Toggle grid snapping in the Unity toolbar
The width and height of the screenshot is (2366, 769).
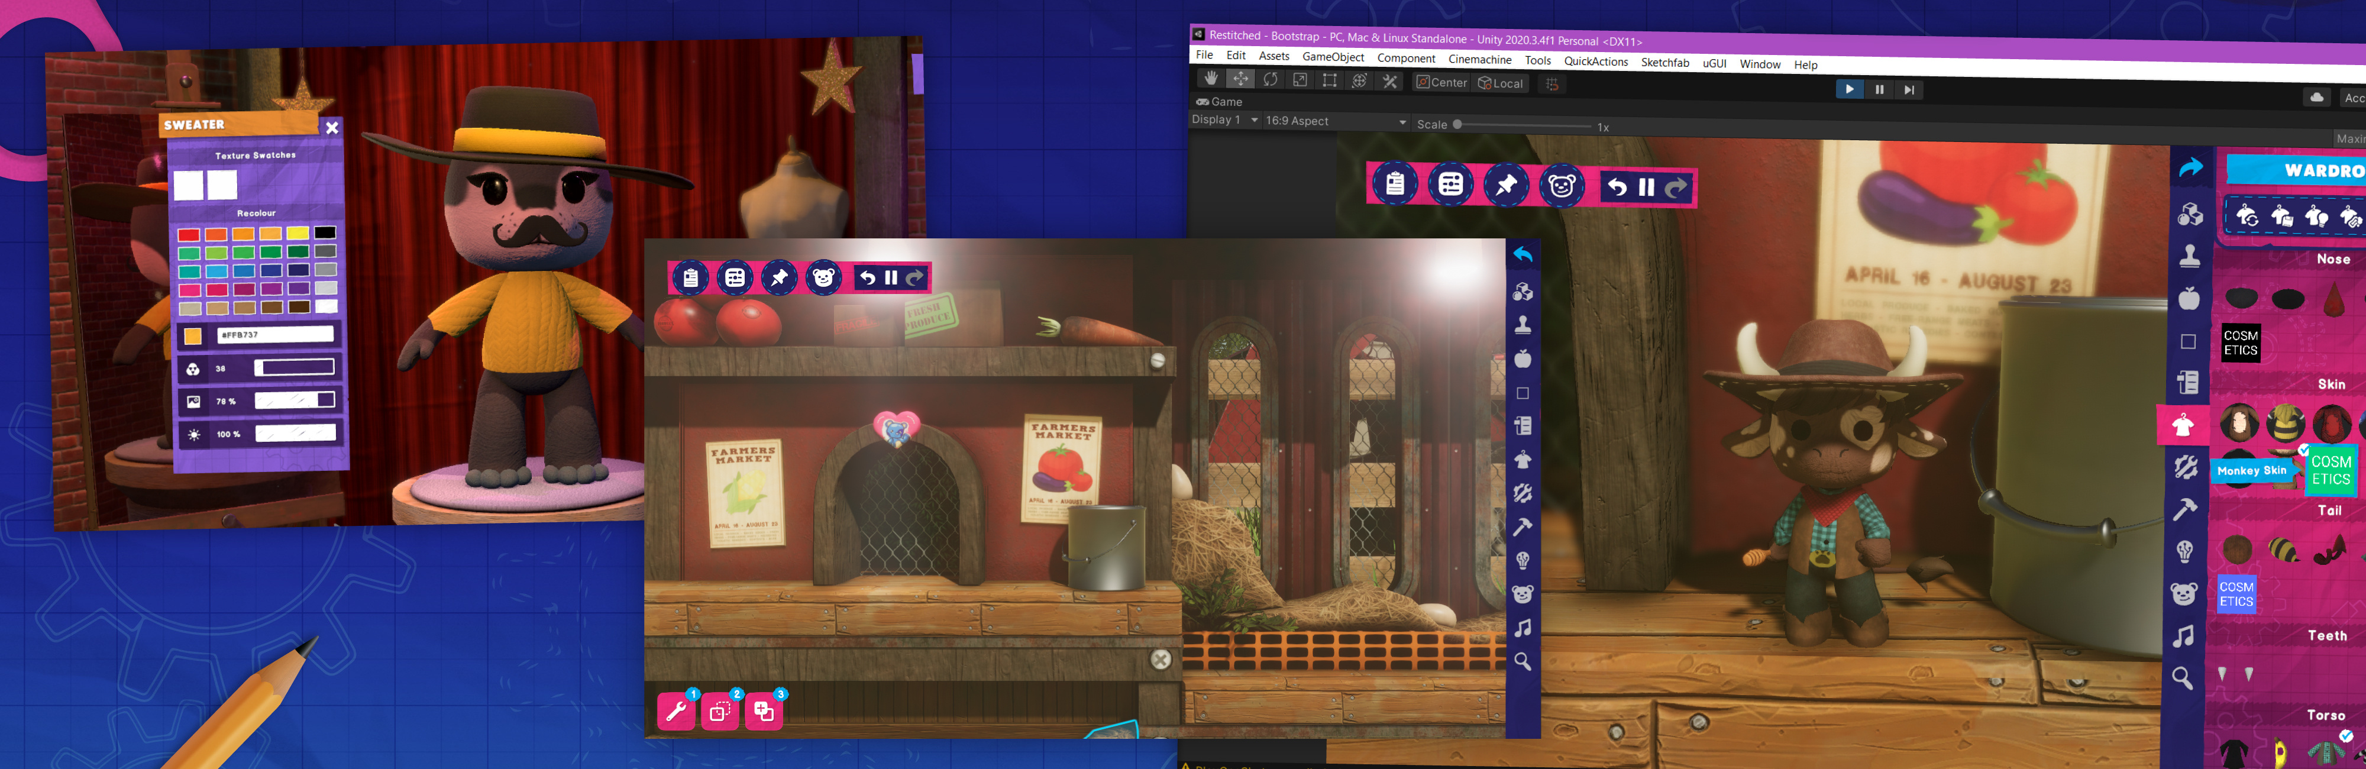click(1552, 85)
